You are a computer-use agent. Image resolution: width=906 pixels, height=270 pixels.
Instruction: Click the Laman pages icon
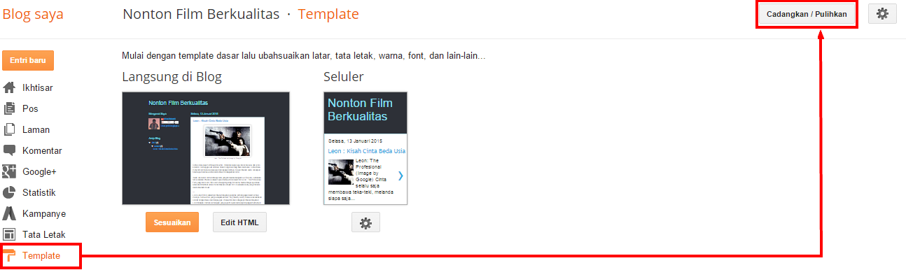[x=9, y=129]
